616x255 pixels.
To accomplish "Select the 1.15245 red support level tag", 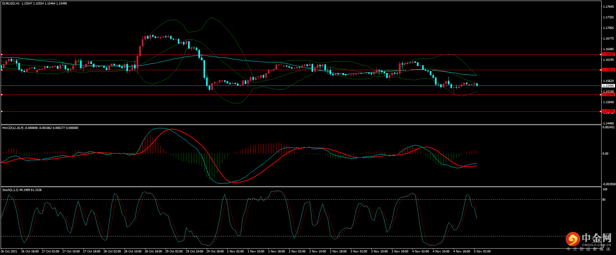I will click(x=608, y=95).
